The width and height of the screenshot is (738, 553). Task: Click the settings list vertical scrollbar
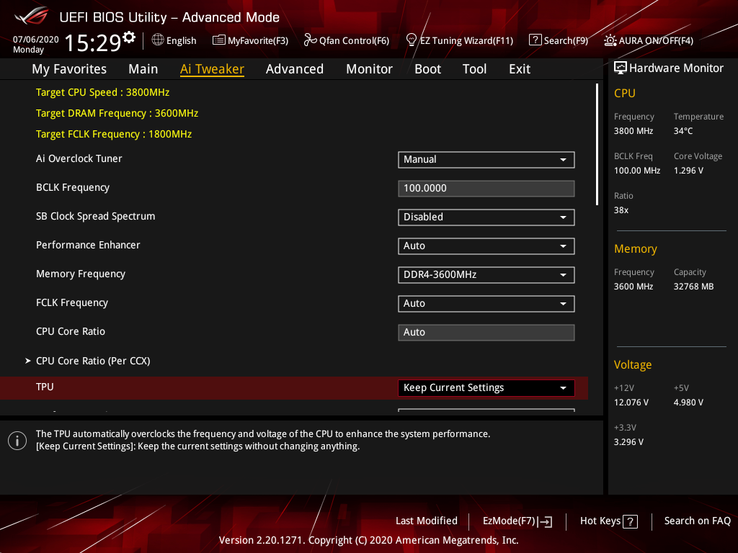[597, 144]
